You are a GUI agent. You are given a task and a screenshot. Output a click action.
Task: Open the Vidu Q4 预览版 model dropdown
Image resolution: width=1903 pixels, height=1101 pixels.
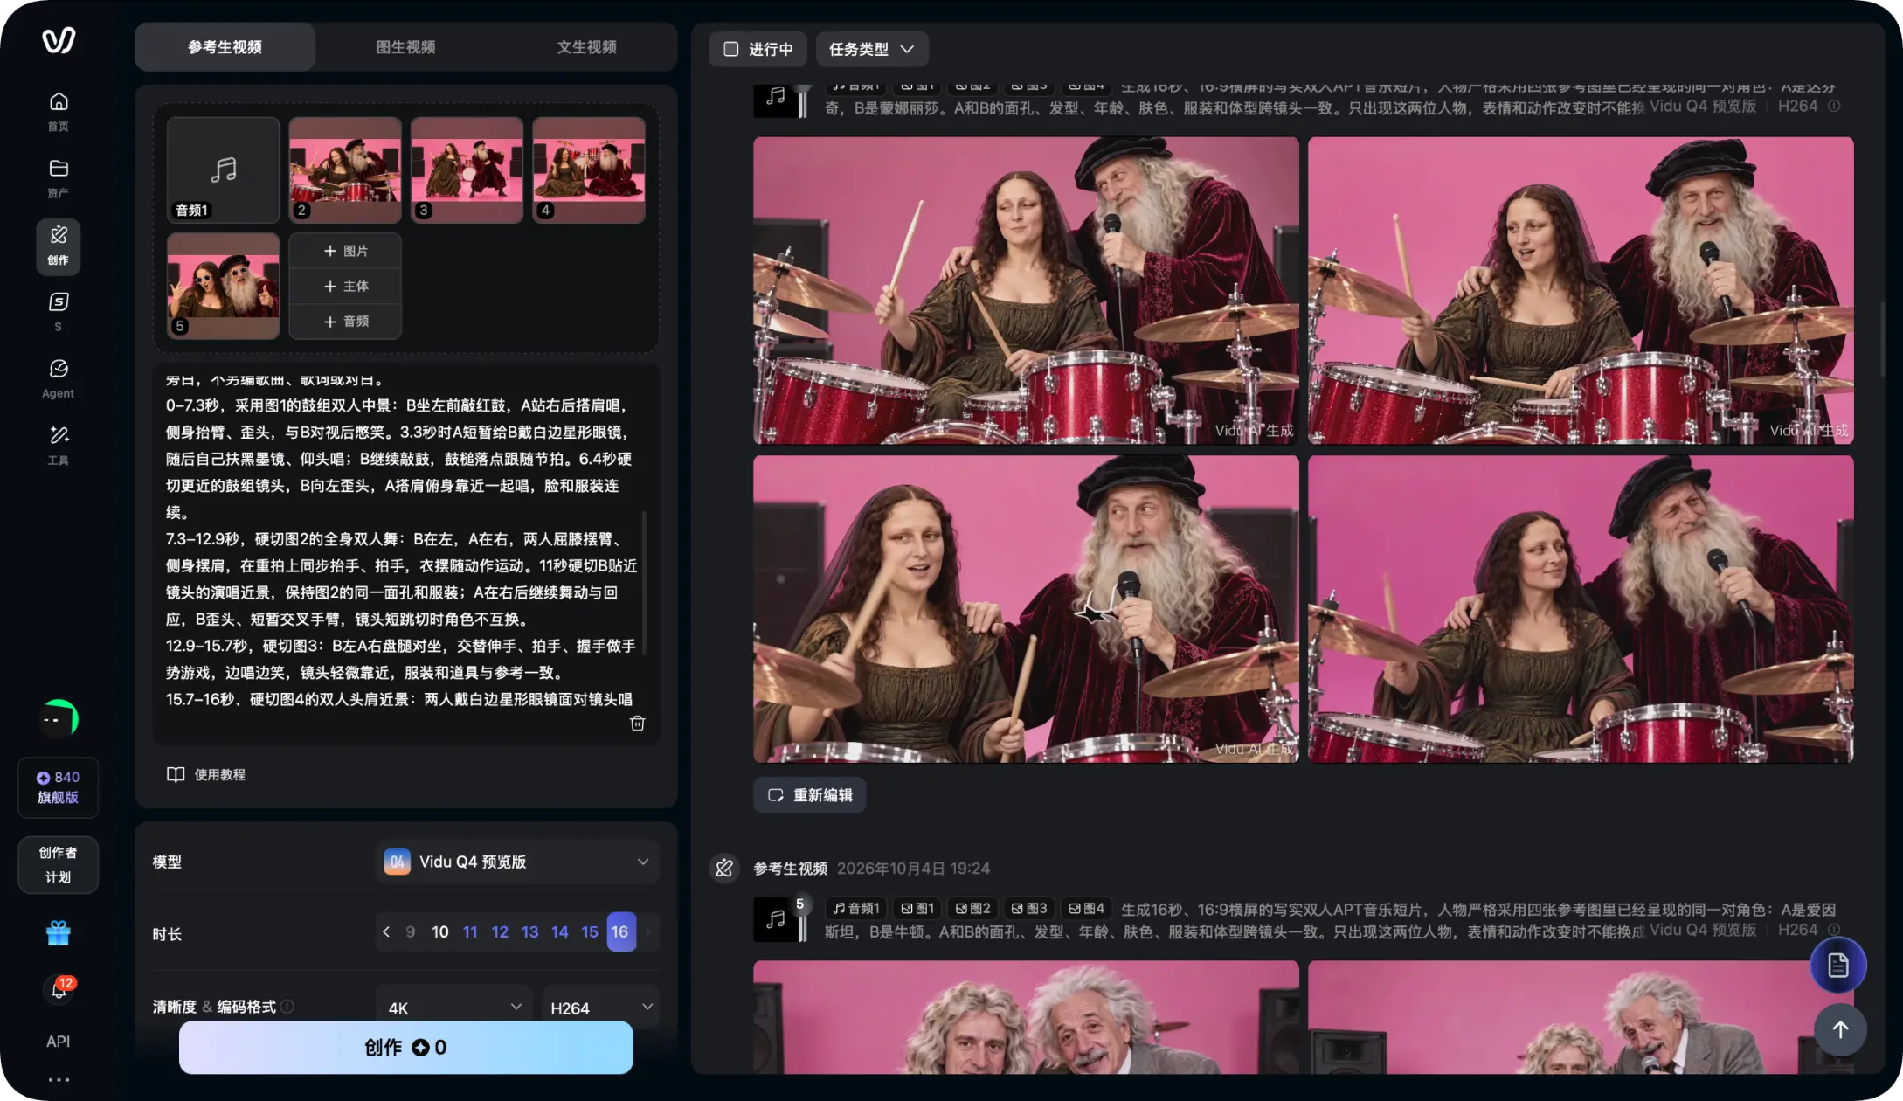click(517, 862)
